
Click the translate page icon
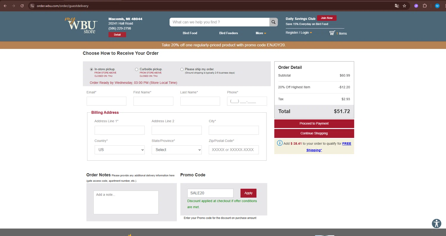pos(397,6)
